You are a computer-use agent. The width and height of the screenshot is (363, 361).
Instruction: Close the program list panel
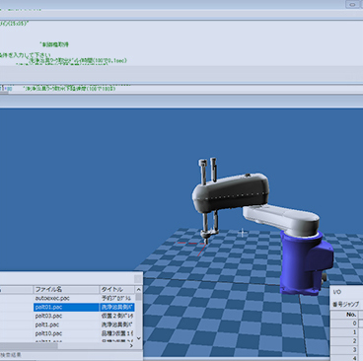[x=138, y=279]
